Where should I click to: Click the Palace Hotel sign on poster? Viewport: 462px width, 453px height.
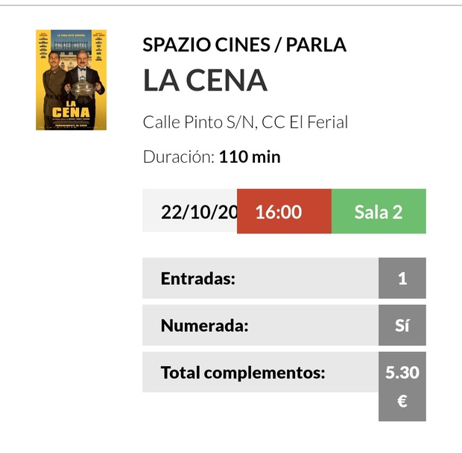71,45
